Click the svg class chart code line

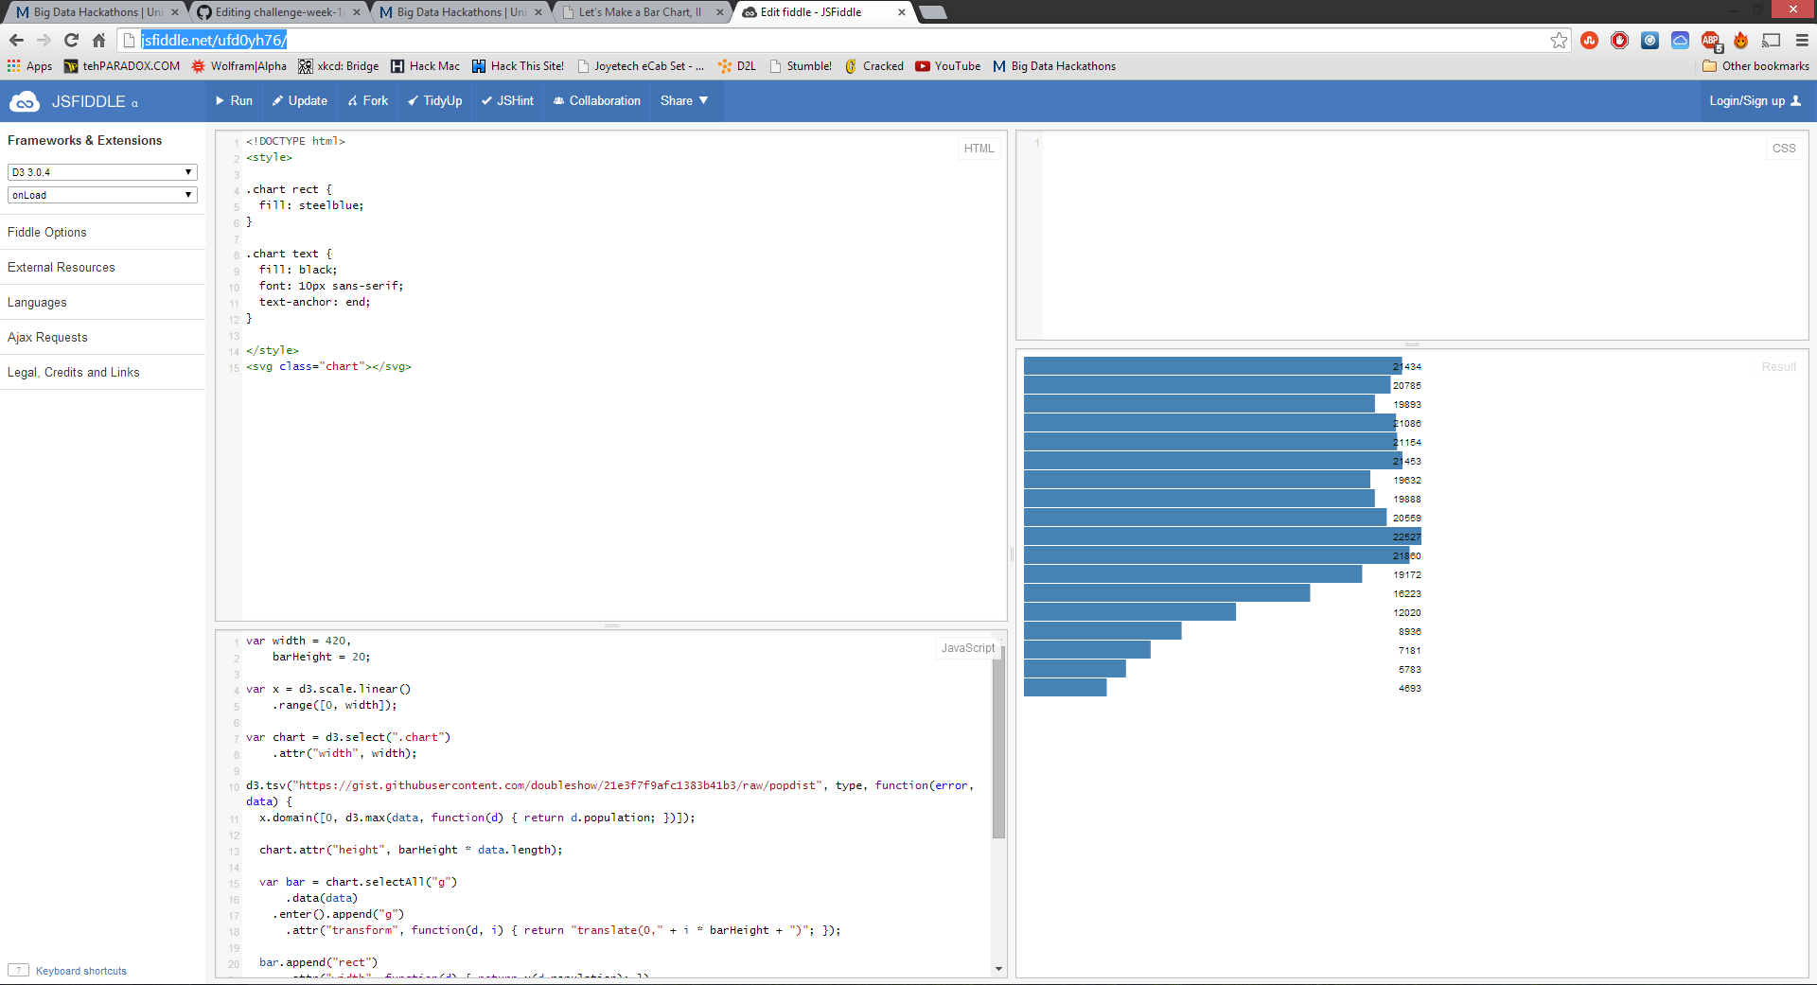[x=328, y=367]
